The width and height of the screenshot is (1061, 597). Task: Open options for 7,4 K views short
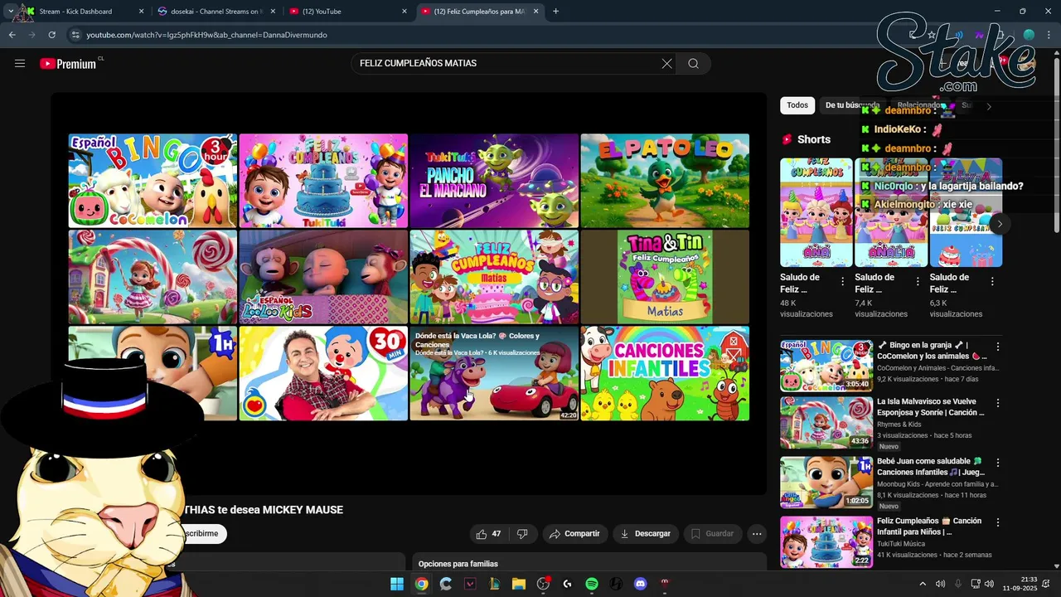(918, 282)
